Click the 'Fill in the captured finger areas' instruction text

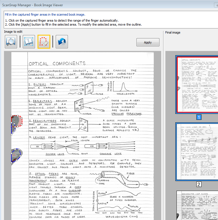point(45,15)
